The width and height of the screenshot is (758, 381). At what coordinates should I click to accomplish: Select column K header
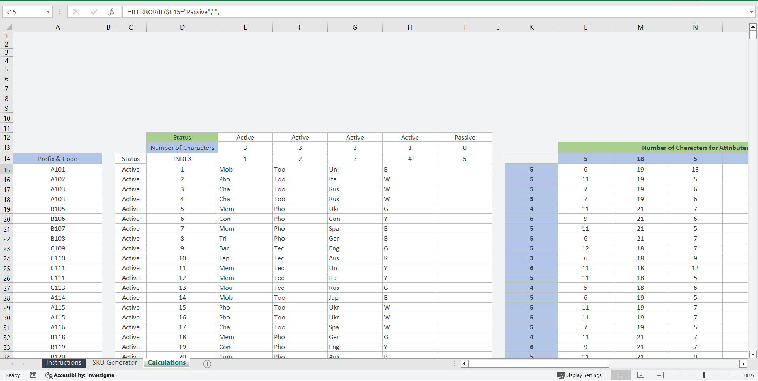pyautogui.click(x=531, y=27)
